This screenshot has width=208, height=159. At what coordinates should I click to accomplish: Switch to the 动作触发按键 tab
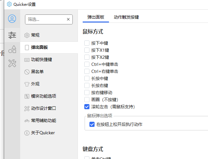click(126, 17)
